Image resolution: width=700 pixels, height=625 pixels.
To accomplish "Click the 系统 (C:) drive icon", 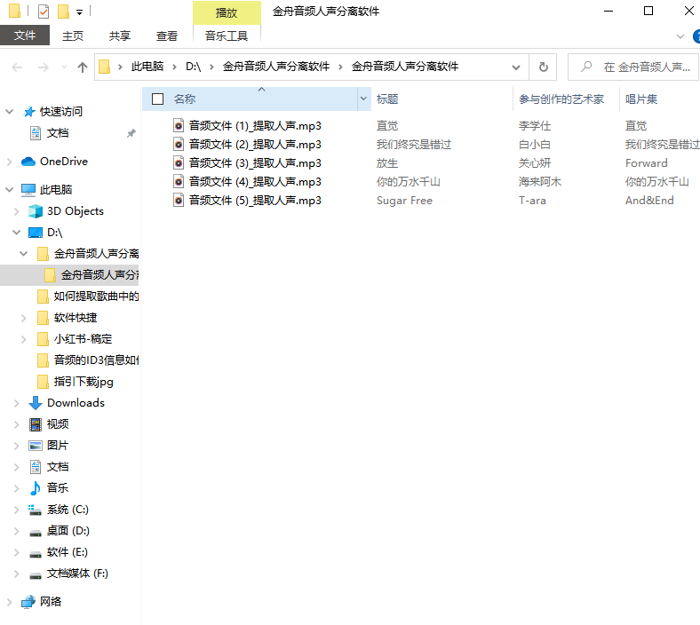I will click(36, 510).
